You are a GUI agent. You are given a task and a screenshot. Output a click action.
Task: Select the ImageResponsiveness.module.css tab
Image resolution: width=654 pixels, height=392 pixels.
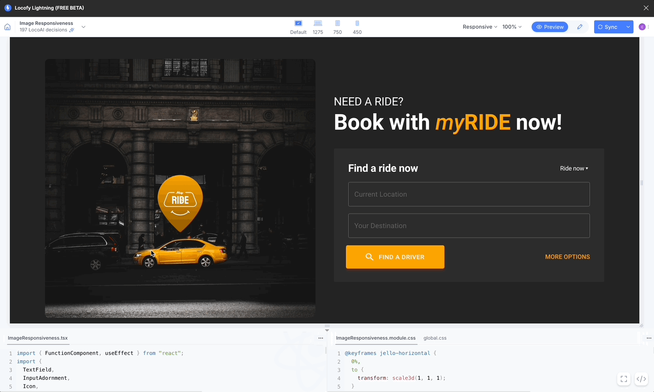pyautogui.click(x=376, y=338)
